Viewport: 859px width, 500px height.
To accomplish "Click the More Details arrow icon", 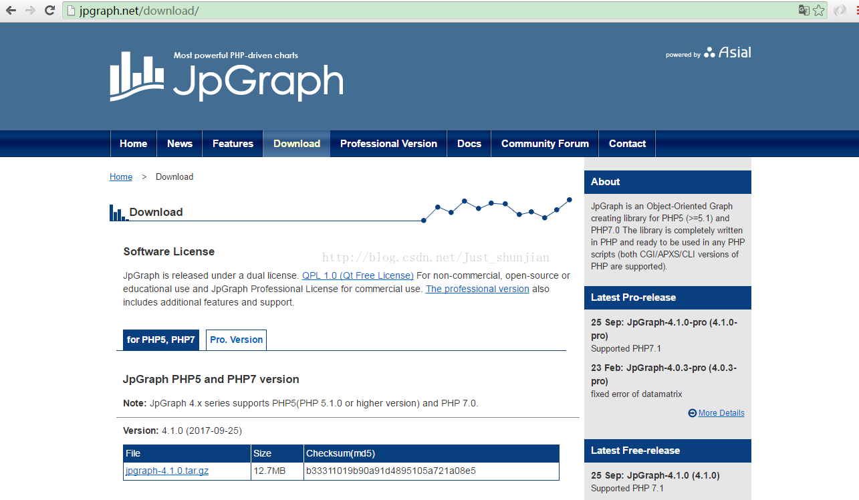I will pyautogui.click(x=692, y=413).
